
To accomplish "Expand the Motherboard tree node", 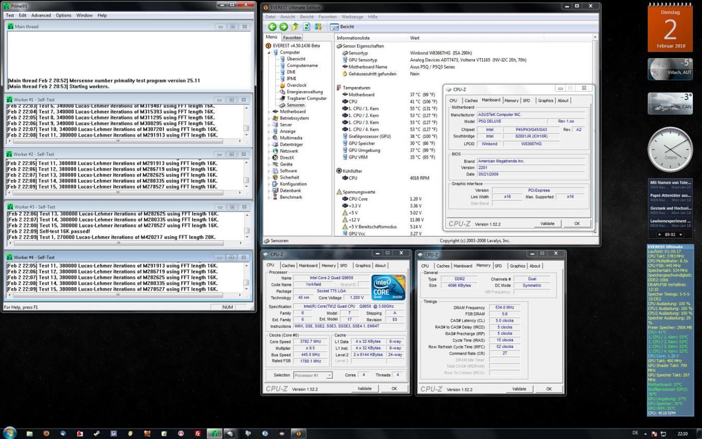I will pos(269,112).
